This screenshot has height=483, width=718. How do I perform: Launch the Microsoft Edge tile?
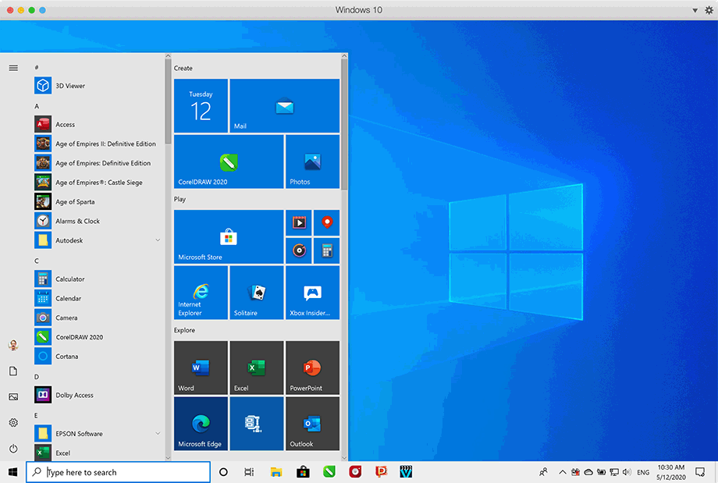click(x=201, y=424)
